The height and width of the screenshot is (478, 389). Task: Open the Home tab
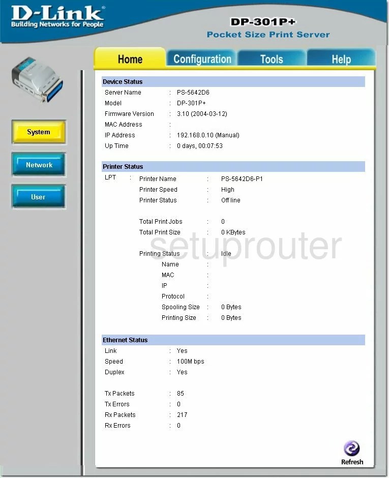(130, 59)
